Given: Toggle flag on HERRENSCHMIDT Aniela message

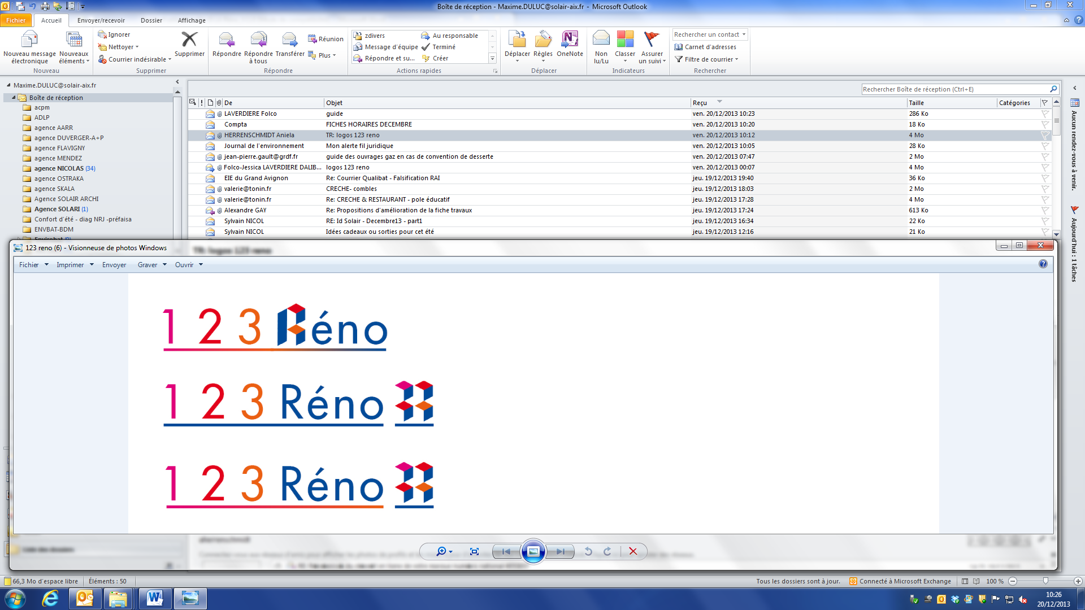Looking at the screenshot, I should 1045,136.
